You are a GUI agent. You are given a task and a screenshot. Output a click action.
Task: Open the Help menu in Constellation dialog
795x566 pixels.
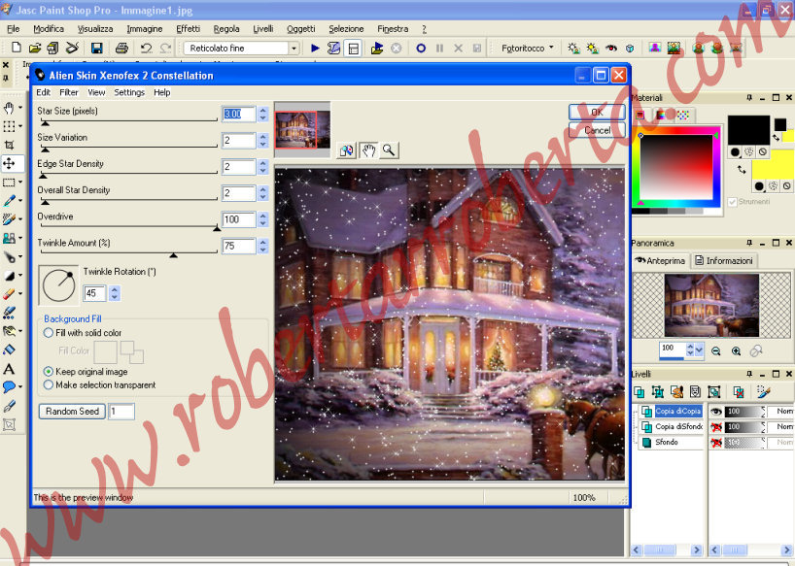pyautogui.click(x=161, y=92)
